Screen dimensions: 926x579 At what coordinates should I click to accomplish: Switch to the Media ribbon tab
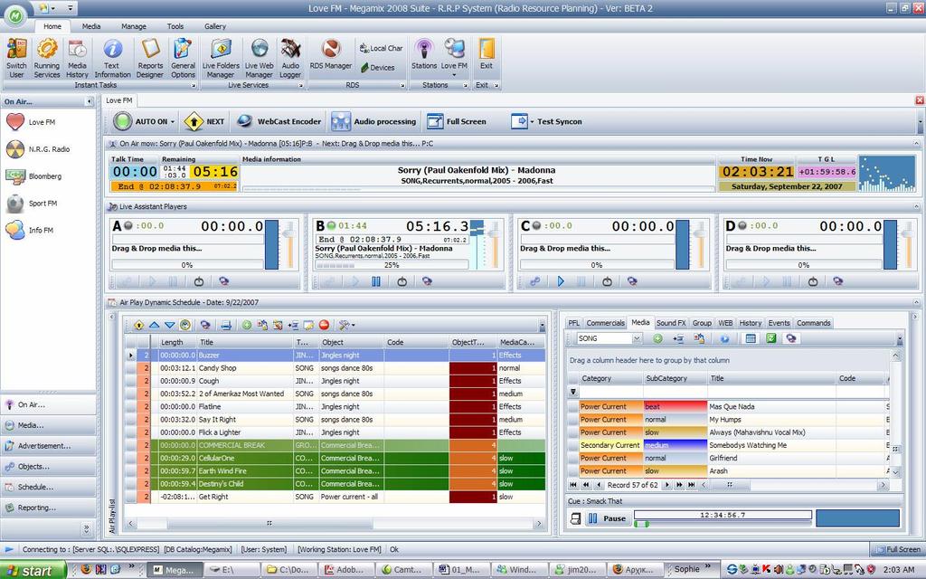click(x=91, y=26)
